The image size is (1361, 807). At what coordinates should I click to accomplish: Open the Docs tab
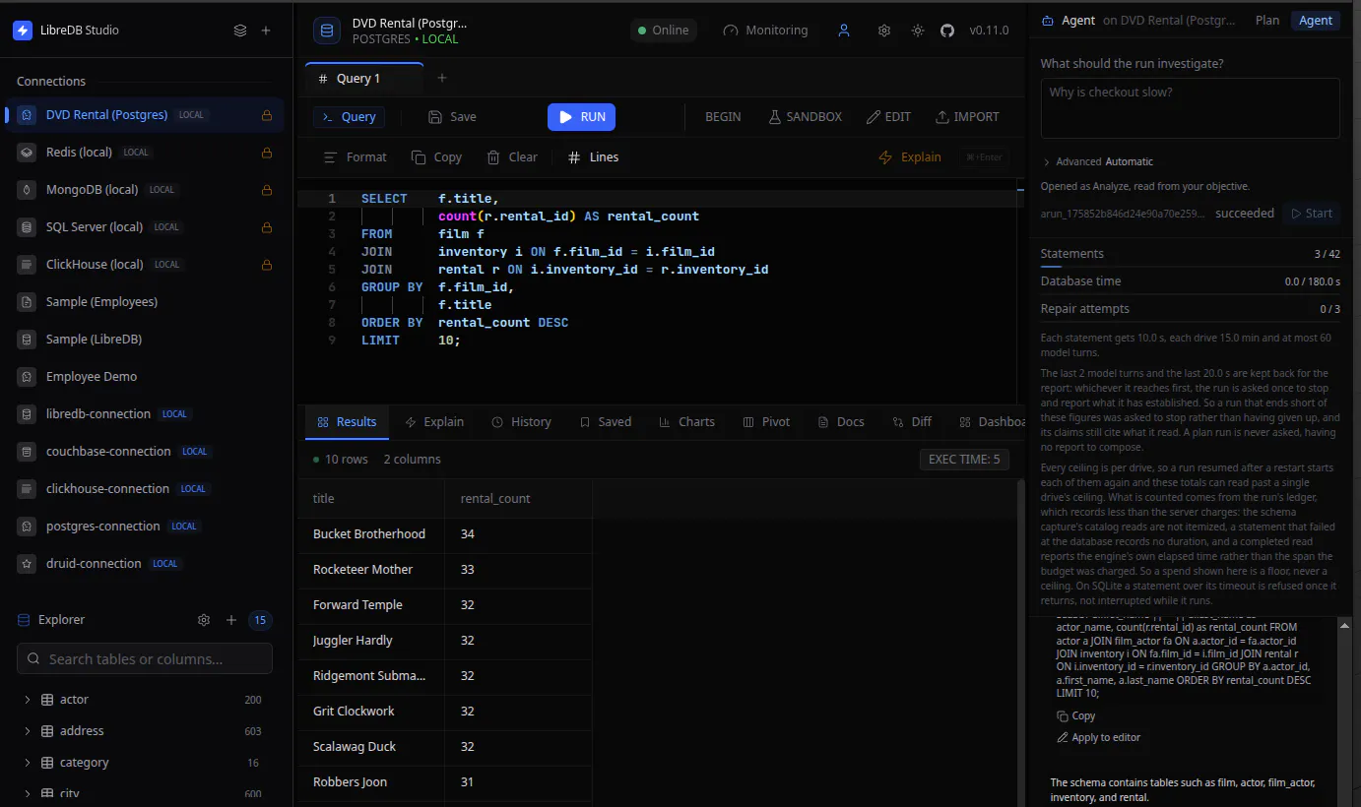click(x=841, y=422)
